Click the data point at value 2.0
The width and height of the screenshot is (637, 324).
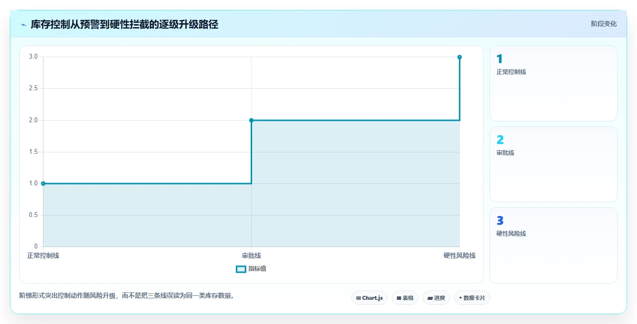pos(251,120)
